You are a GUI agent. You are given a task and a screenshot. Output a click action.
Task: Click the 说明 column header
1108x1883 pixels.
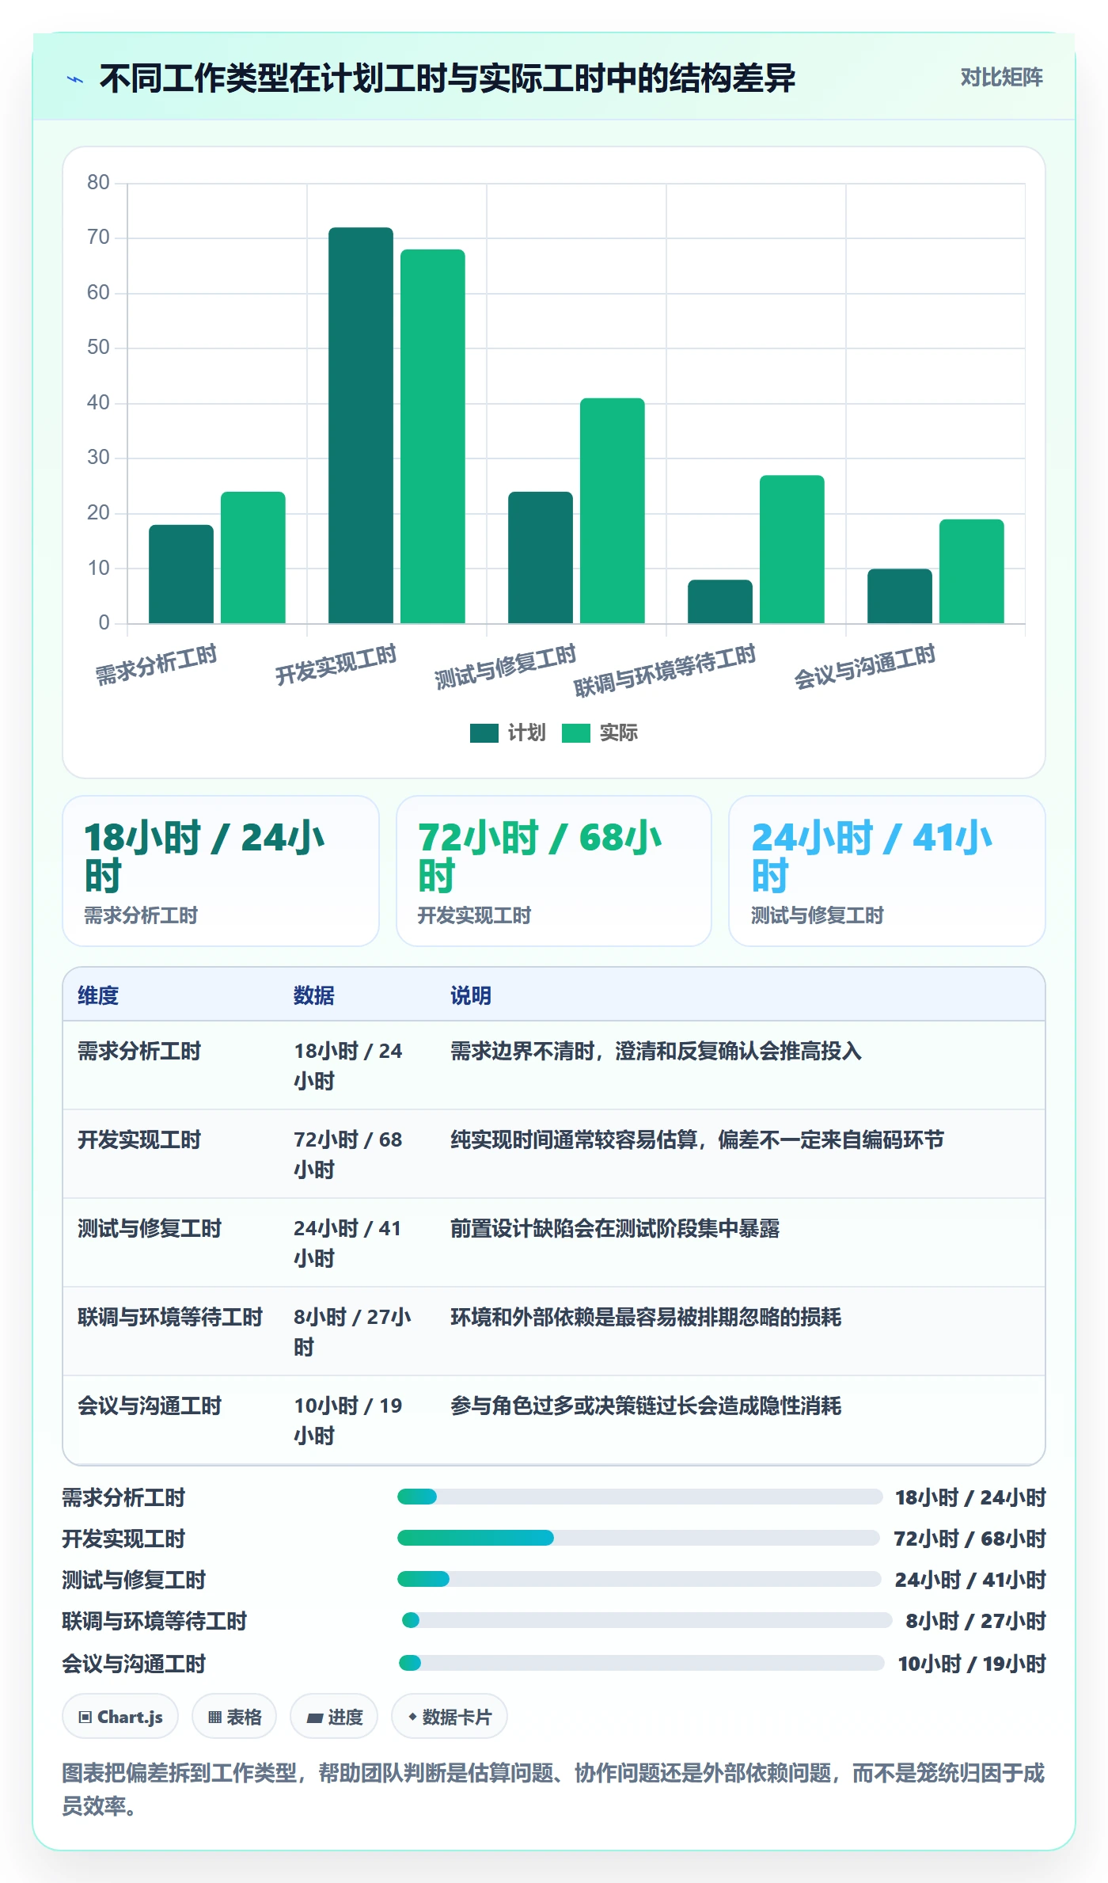click(x=471, y=995)
